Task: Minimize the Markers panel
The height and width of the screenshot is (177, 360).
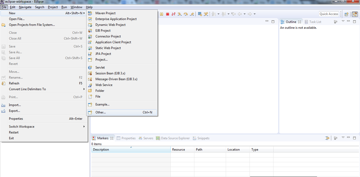Action: pyautogui.click(x=348, y=138)
